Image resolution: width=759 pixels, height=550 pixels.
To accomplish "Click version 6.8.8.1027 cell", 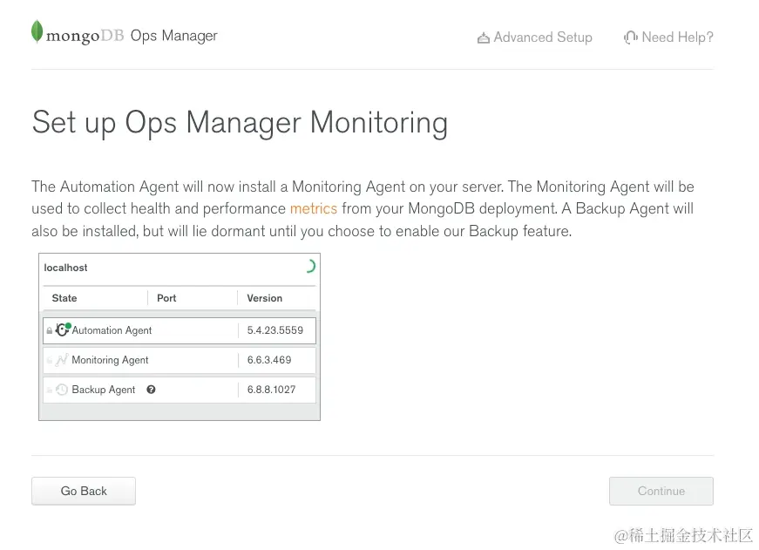I will 271,390.
